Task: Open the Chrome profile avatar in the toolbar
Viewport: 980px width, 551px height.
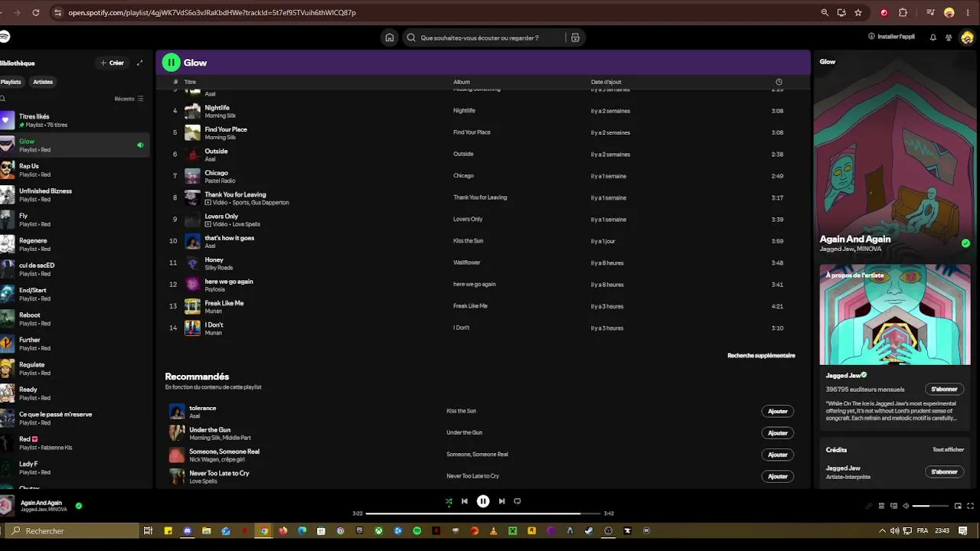Action: click(x=949, y=12)
